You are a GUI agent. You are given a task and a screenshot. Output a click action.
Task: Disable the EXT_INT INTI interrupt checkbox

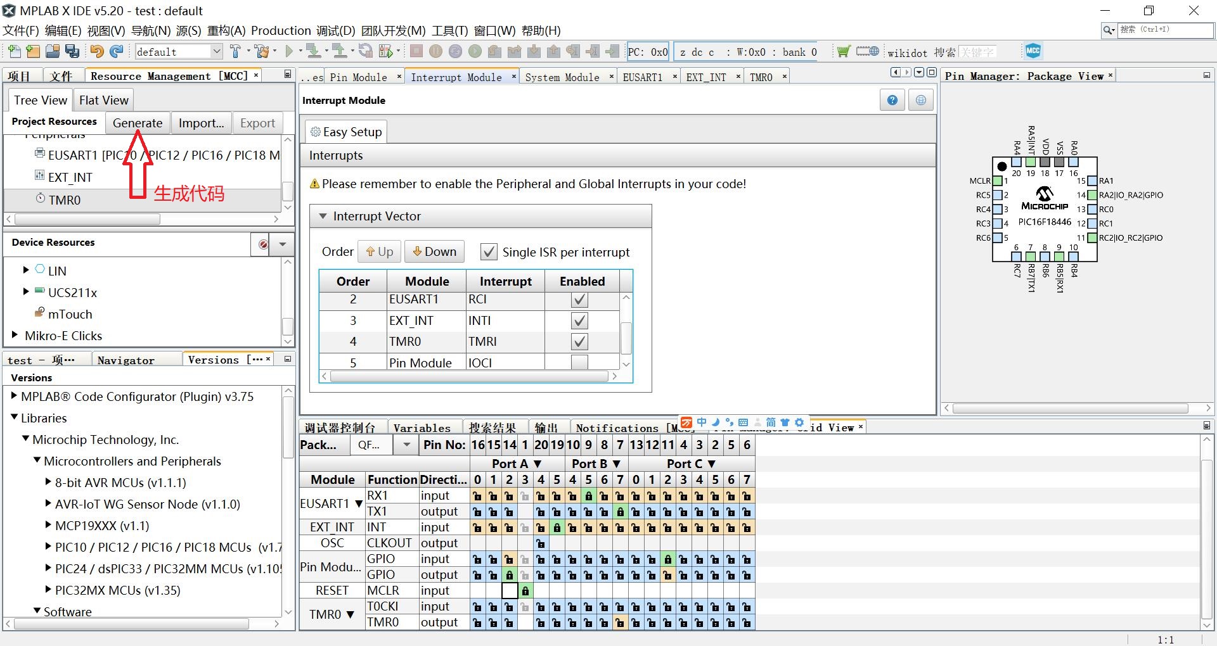pos(579,320)
